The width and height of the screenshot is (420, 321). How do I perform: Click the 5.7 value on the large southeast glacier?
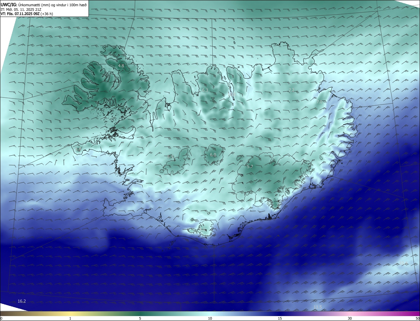tap(250, 167)
